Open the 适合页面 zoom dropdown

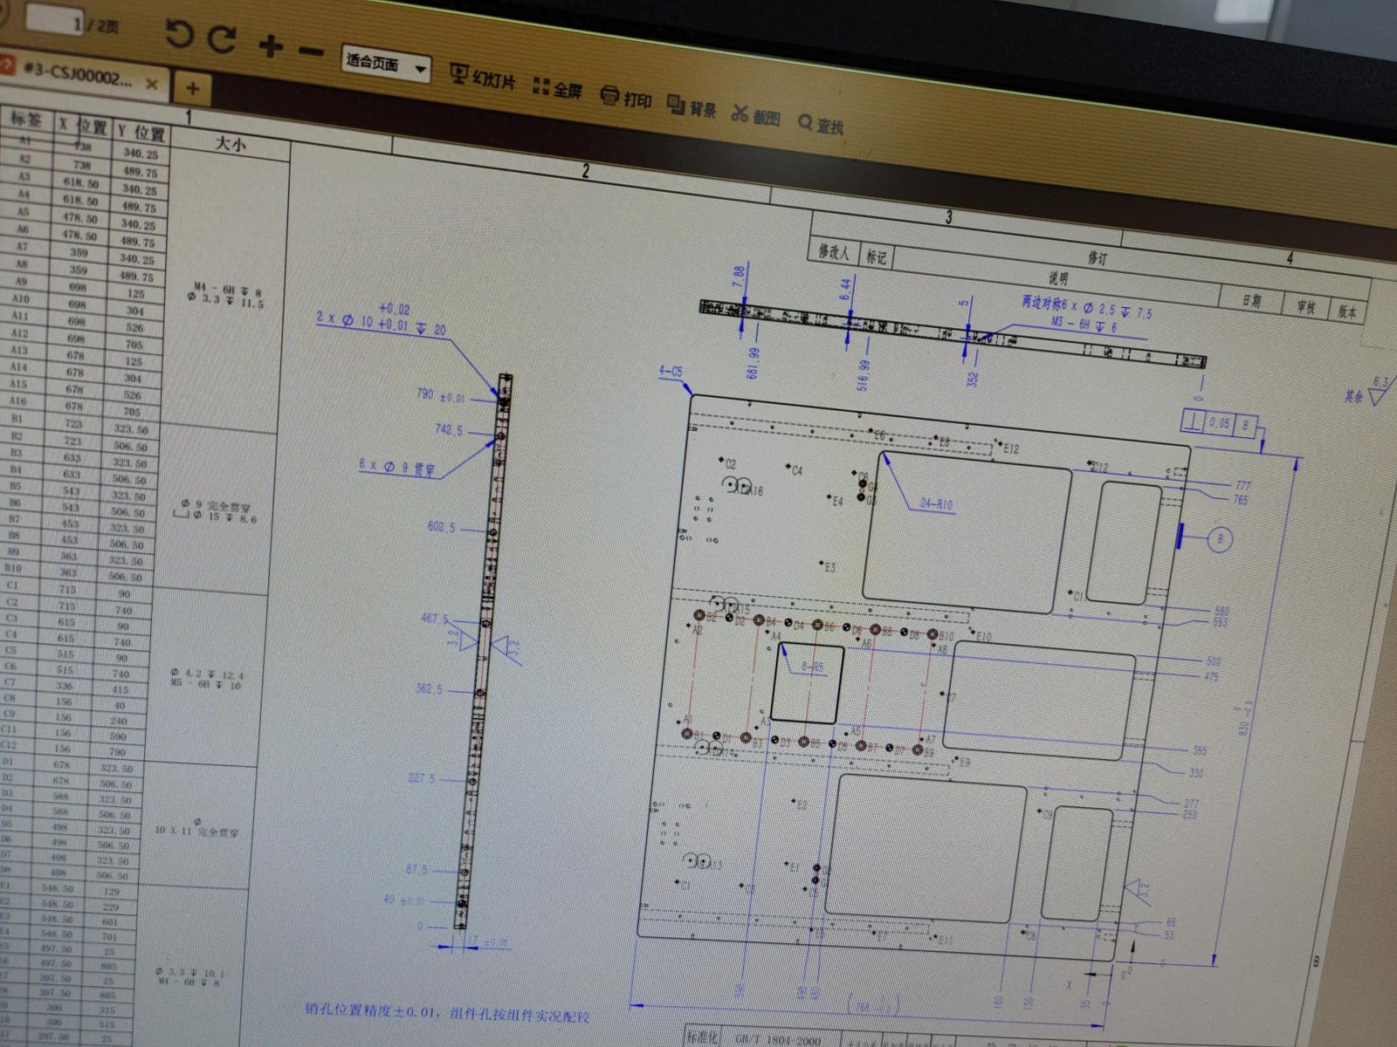point(386,64)
